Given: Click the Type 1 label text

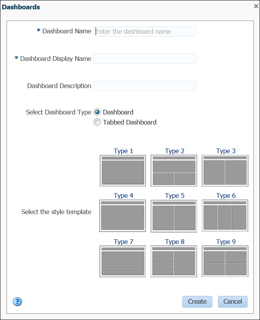Looking at the screenshot, I should 123,151.
